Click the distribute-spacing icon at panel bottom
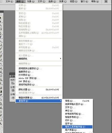 point(13,98)
